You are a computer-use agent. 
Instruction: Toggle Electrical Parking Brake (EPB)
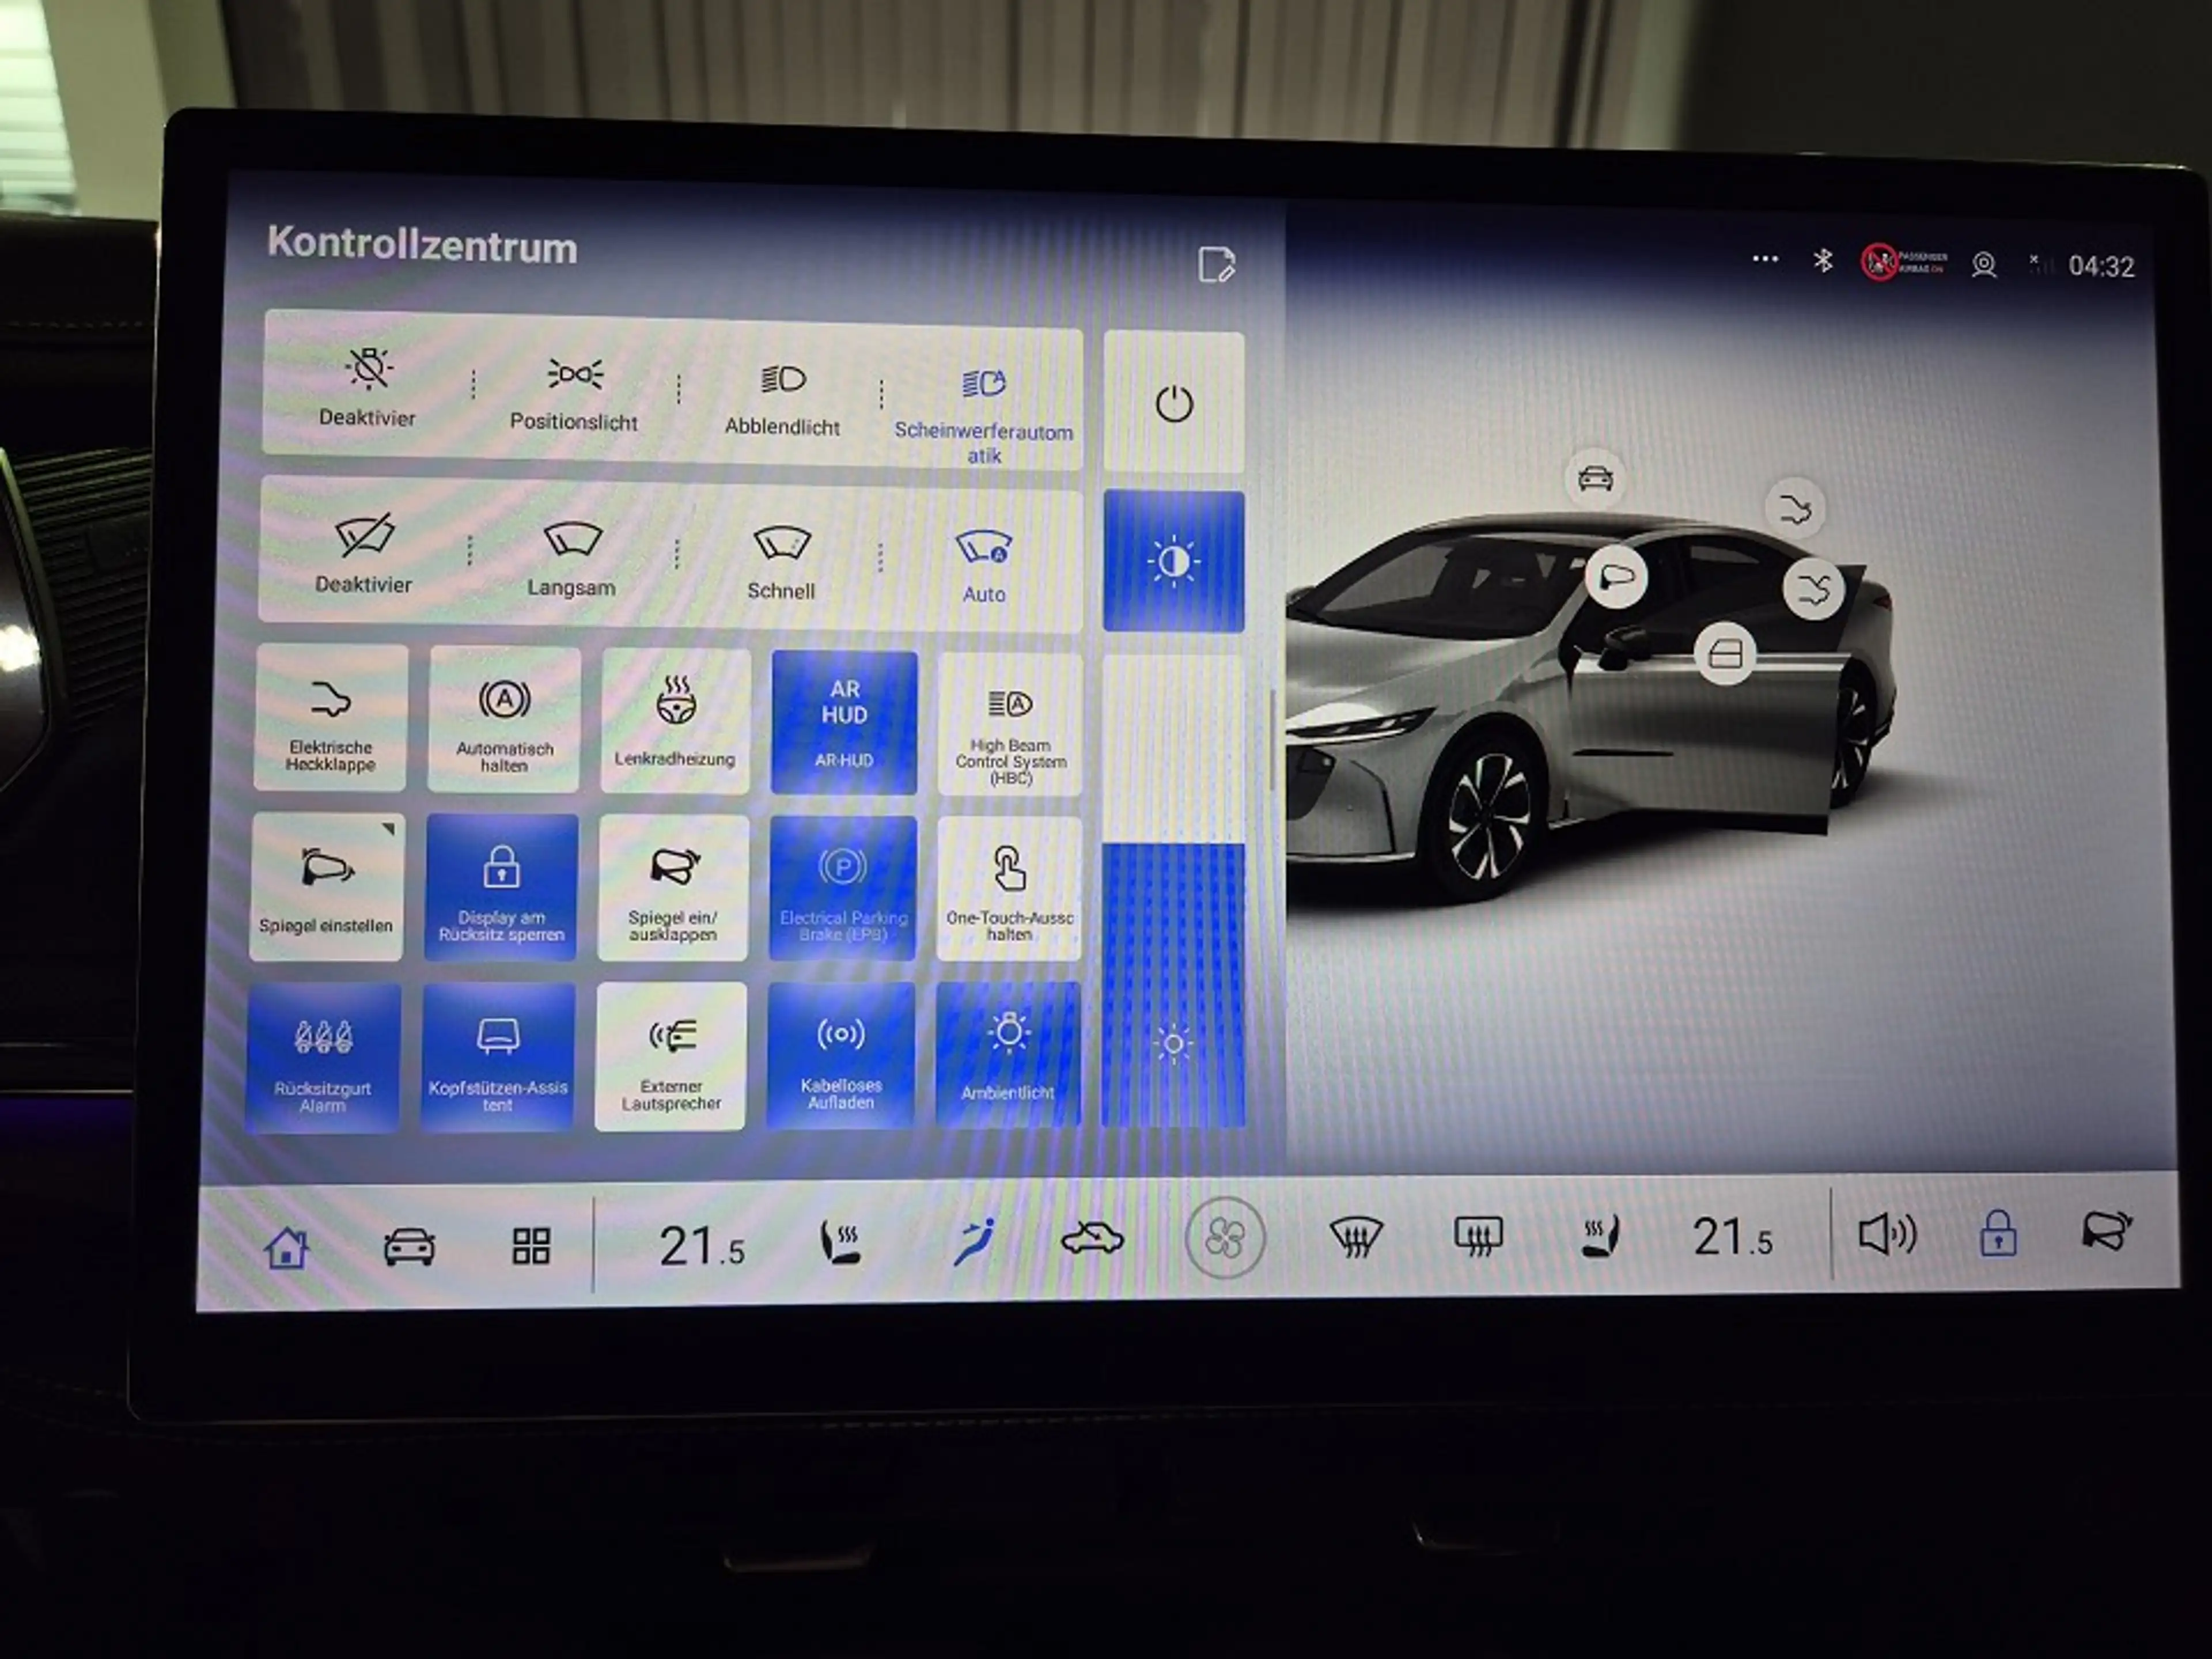tap(843, 889)
